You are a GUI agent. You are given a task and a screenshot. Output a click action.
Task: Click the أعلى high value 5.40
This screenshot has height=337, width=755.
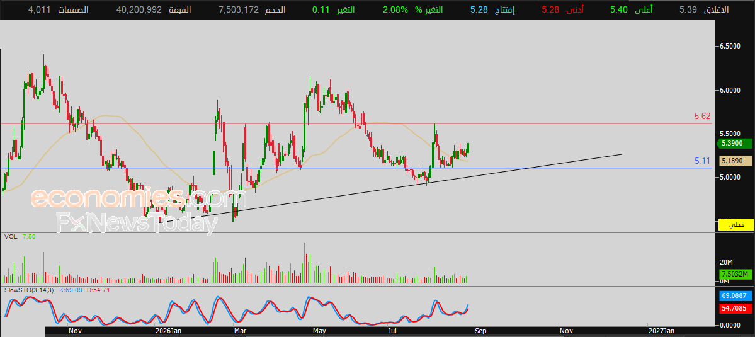tap(619, 9)
